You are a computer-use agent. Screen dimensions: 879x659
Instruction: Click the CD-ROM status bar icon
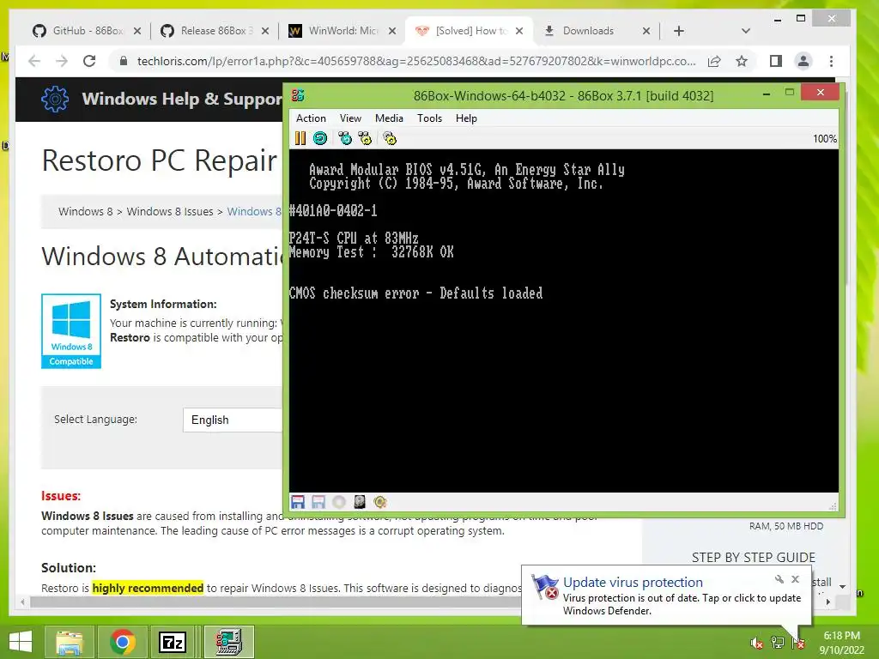pyautogui.click(x=339, y=502)
